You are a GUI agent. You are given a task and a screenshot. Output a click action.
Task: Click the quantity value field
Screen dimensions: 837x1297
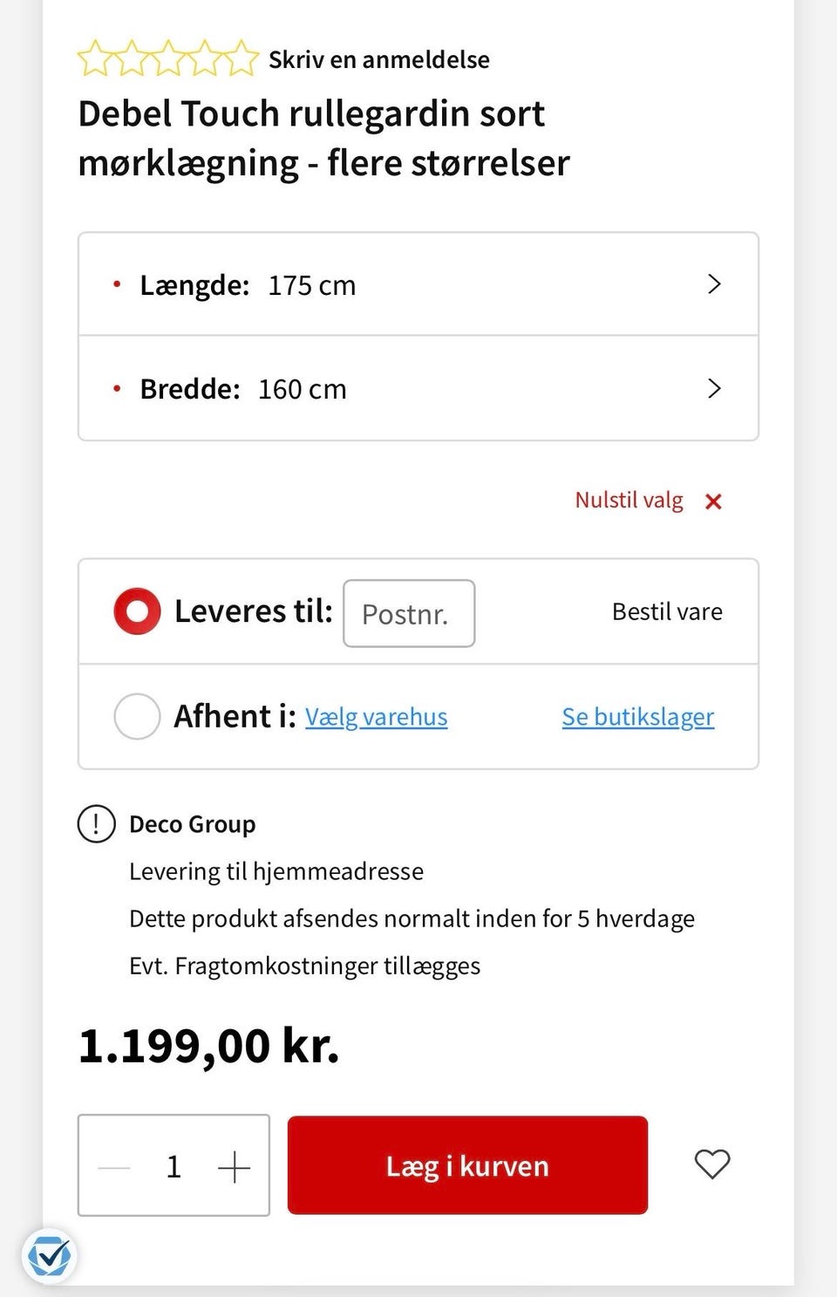click(x=174, y=1166)
